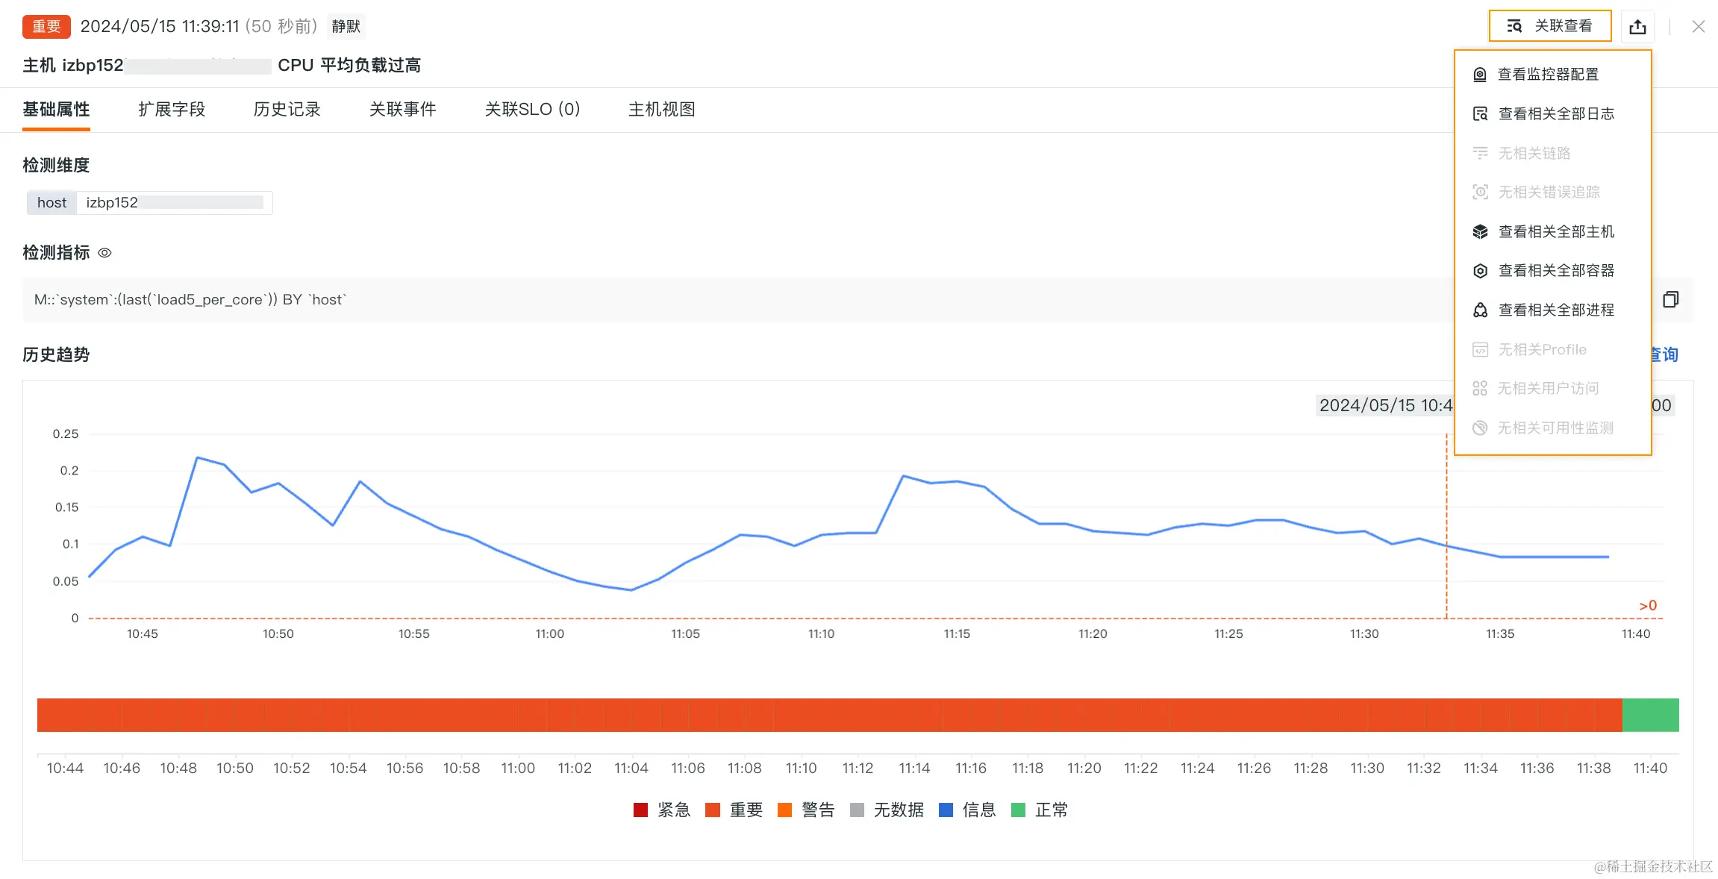Open the 历史记录 tab
The width and height of the screenshot is (1718, 879).
(x=287, y=110)
